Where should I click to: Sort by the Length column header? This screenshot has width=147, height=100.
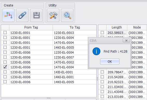117,27
